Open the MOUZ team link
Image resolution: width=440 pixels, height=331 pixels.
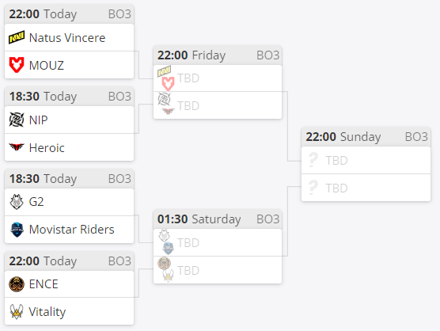click(x=47, y=66)
